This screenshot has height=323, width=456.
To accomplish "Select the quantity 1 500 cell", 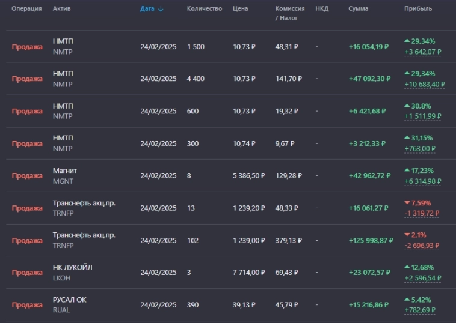I will (196, 47).
